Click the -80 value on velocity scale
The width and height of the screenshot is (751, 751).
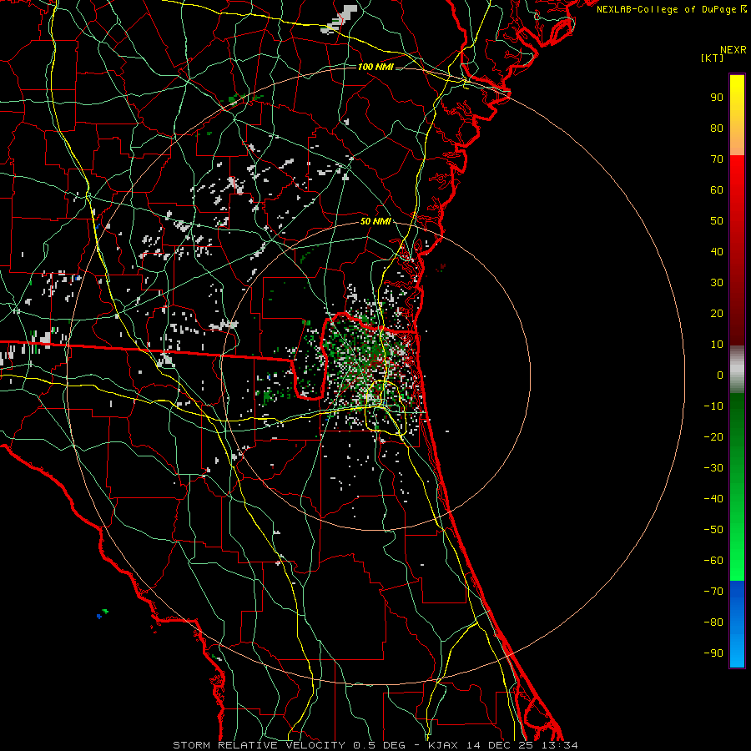coord(713,622)
